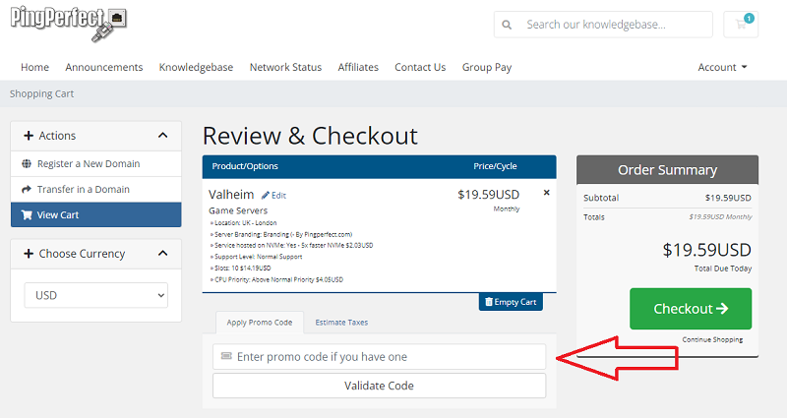Open Network Status page

point(285,67)
